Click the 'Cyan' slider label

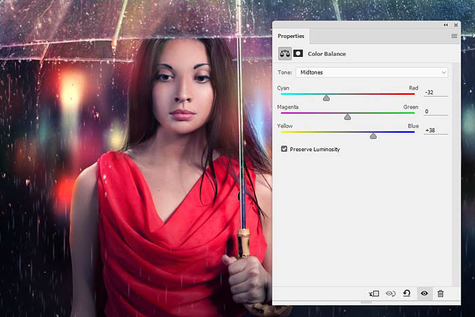(283, 88)
